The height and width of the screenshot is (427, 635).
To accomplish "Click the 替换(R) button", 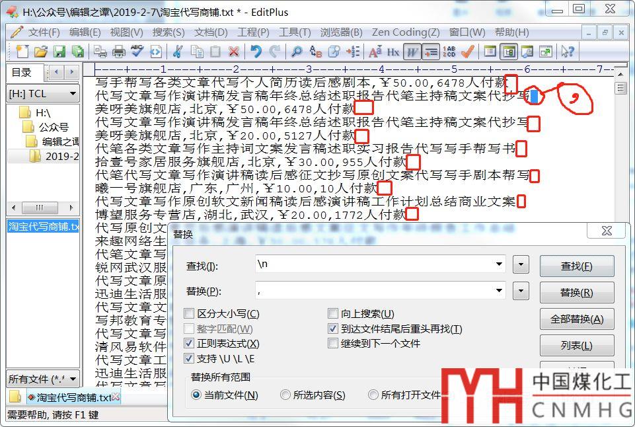I will coord(577,293).
